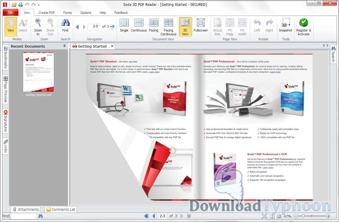Viewport: 339px width, 222px height.
Task: Pin the Recent Documents panel
Action: tap(64, 46)
